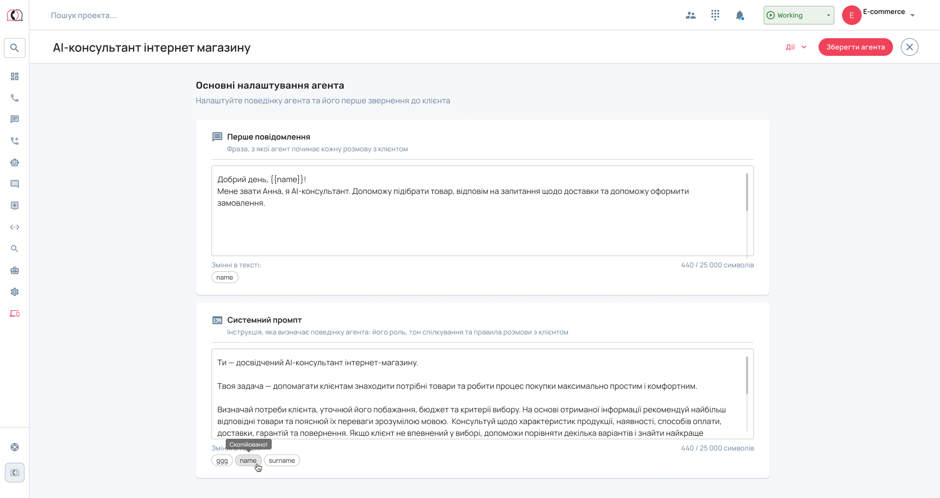Screen dimensions: 940x498
Task: Open the dashboard grid icon in sidebar
Action: tap(15, 76)
